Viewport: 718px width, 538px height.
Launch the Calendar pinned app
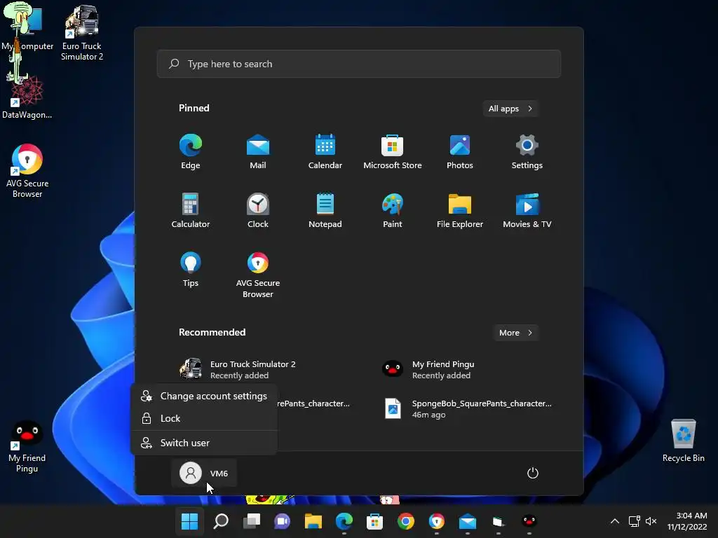pos(325,152)
